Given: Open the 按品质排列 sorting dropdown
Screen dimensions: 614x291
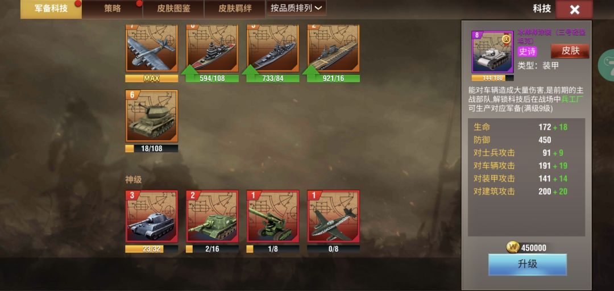Looking at the screenshot, I should (296, 8).
